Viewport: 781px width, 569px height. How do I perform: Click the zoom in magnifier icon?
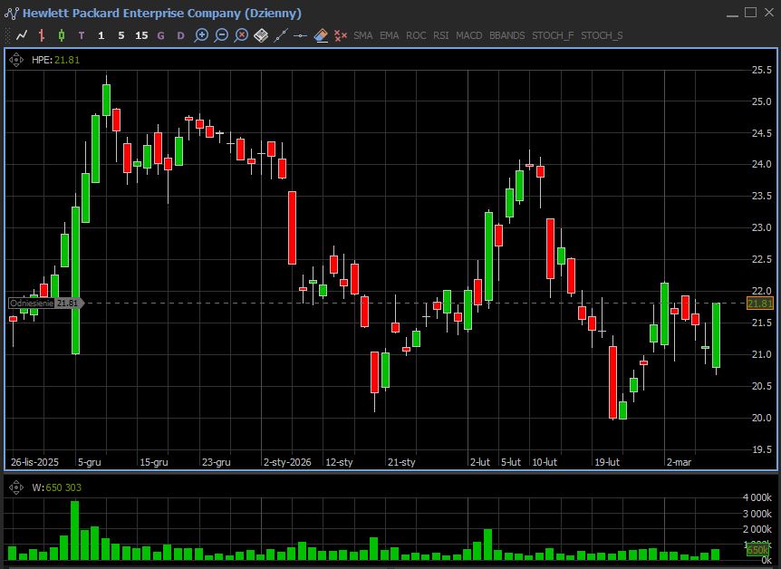(x=201, y=35)
